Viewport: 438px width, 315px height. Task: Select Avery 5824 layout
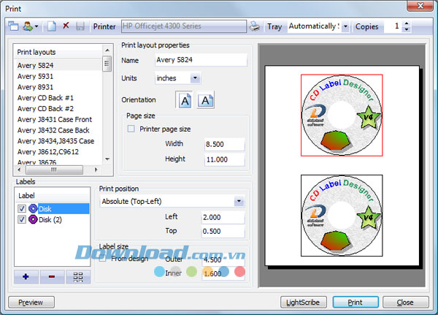point(58,66)
